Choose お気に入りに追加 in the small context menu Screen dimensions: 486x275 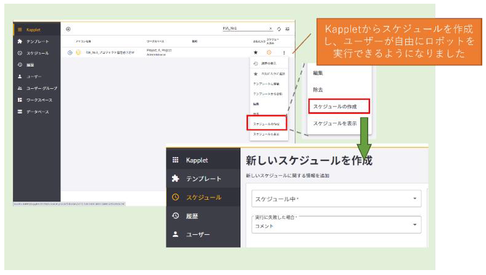pos(269,74)
